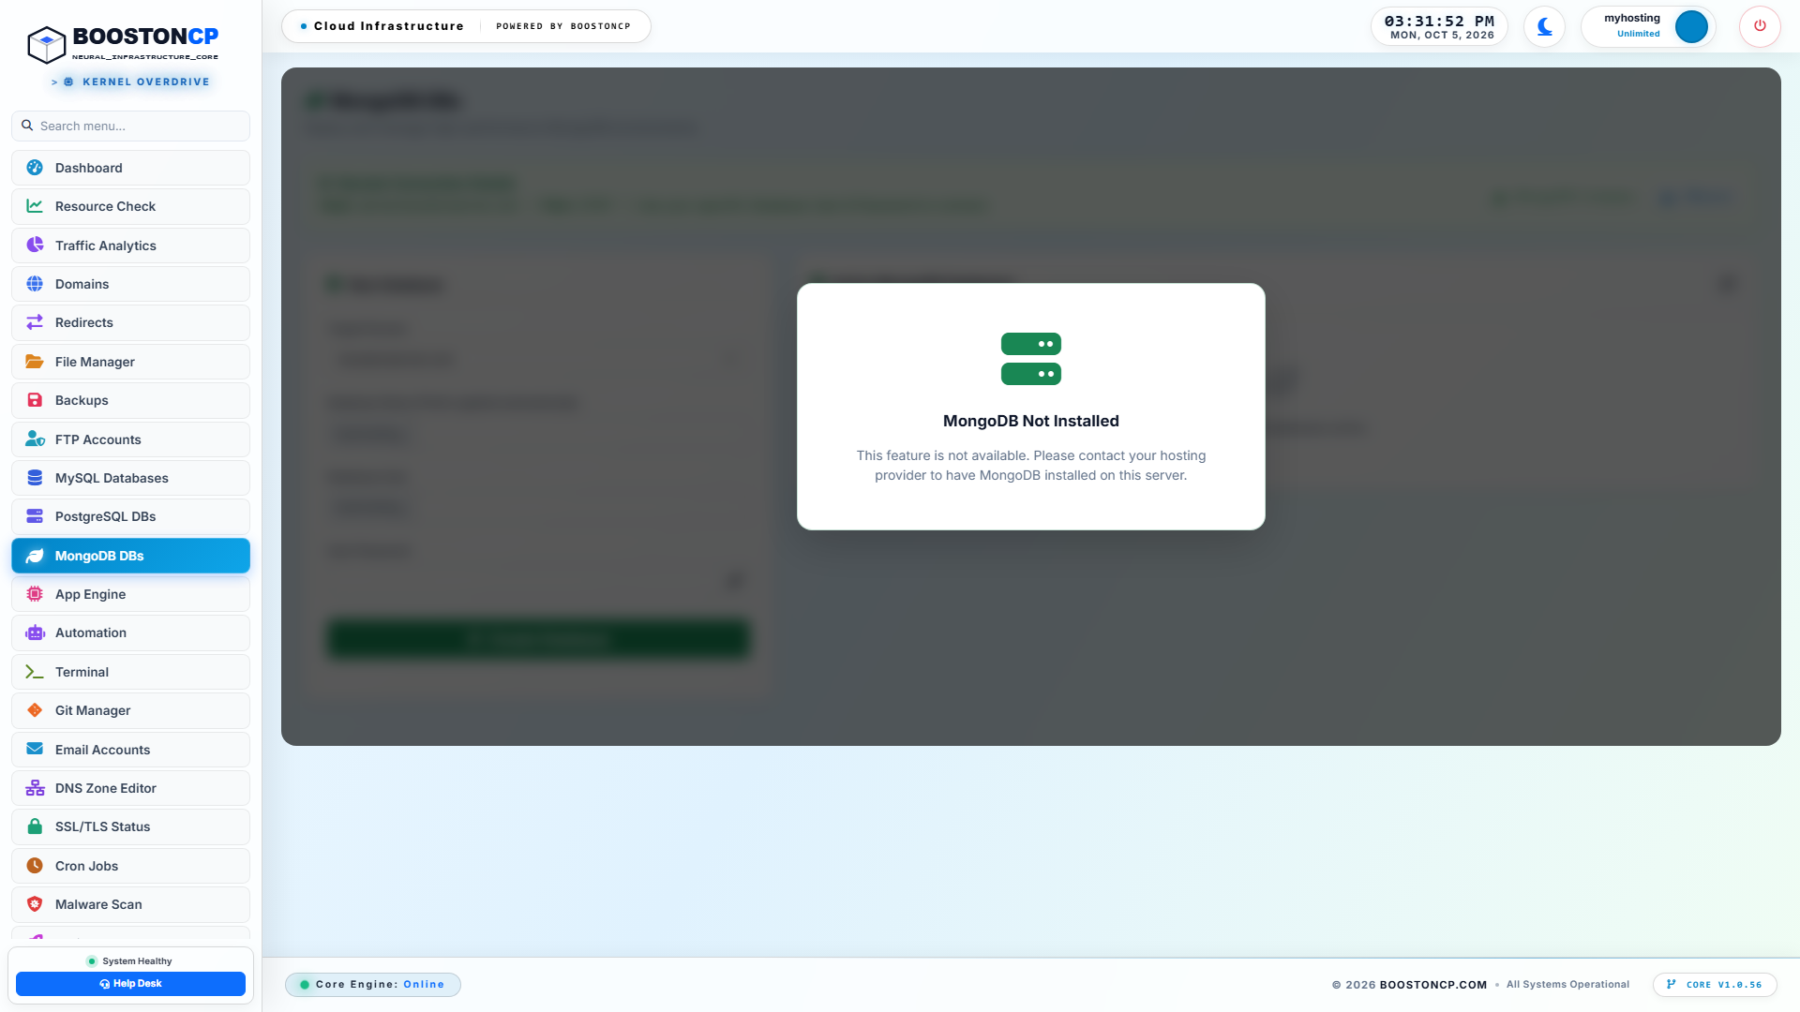Focus the Search menu input field

point(131,126)
